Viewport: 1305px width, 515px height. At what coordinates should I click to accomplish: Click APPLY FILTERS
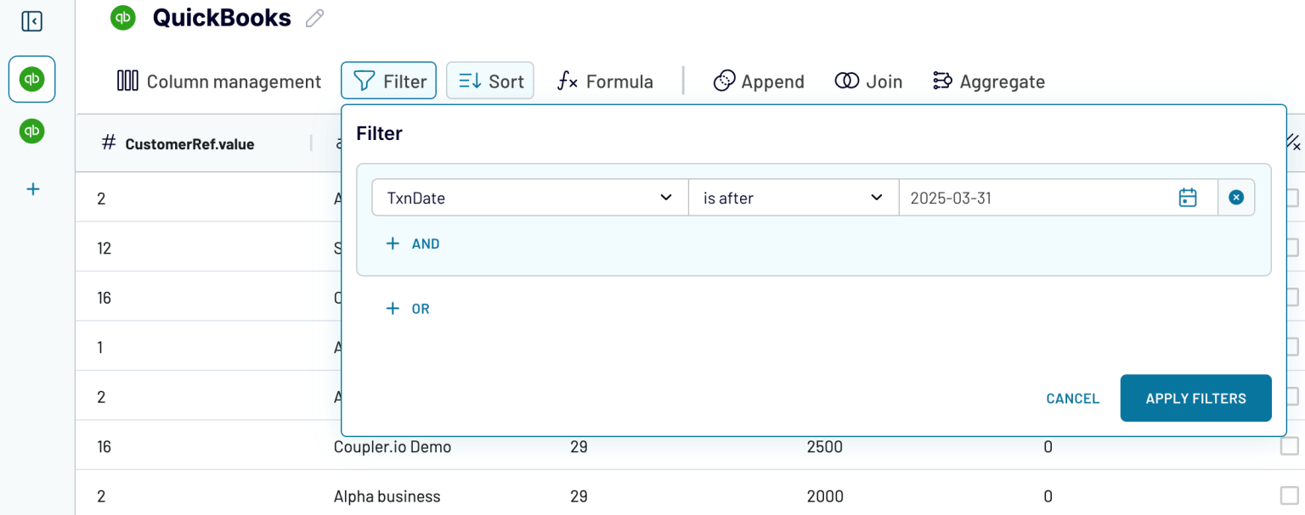(x=1195, y=398)
